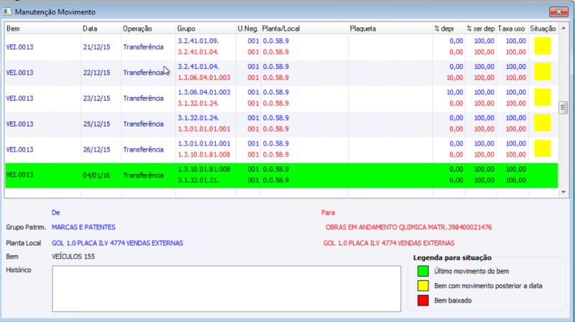Click Transferência in the 23/12/15 row
Image resolution: width=575 pixels, height=322 pixels.
coord(143,98)
